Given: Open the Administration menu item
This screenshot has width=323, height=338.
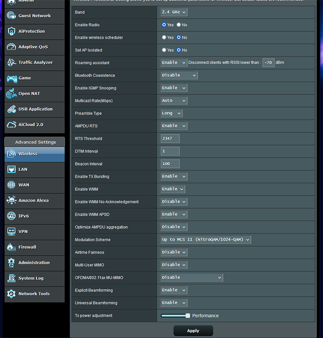Looking at the screenshot, I should coord(34,263).
